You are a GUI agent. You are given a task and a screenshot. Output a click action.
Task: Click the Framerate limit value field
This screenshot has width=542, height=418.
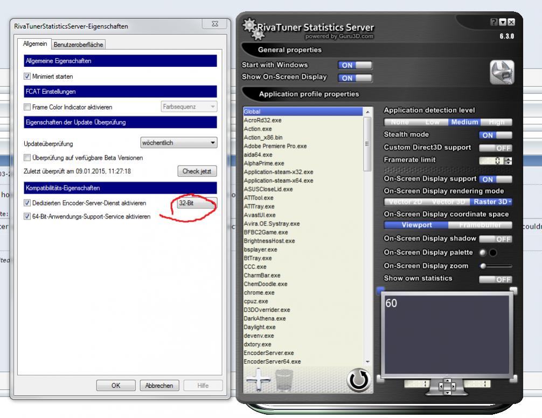click(x=491, y=161)
